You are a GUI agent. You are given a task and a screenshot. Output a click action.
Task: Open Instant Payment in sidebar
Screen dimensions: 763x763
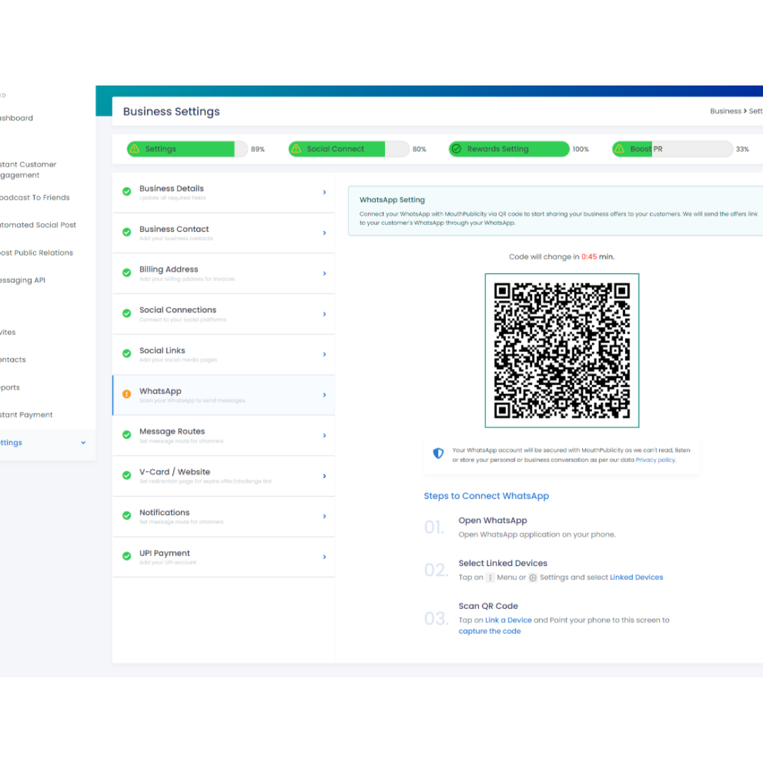pos(26,415)
